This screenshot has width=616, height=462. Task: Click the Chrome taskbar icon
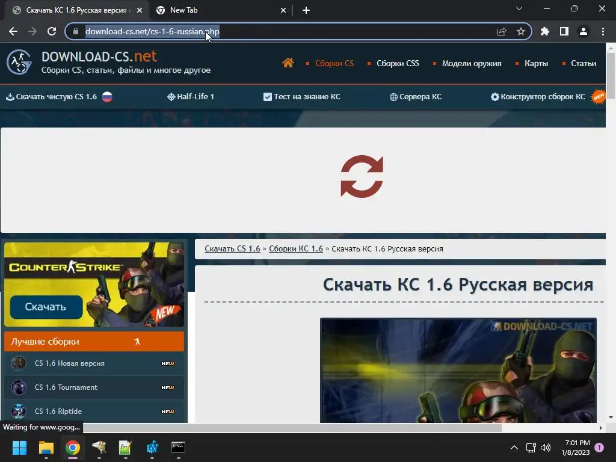73,448
